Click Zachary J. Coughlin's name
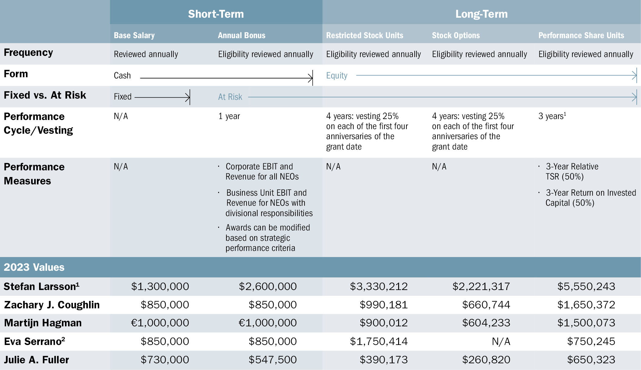 click(x=52, y=305)
